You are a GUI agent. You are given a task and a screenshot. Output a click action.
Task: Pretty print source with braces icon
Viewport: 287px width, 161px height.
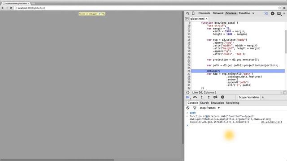[x=188, y=93]
